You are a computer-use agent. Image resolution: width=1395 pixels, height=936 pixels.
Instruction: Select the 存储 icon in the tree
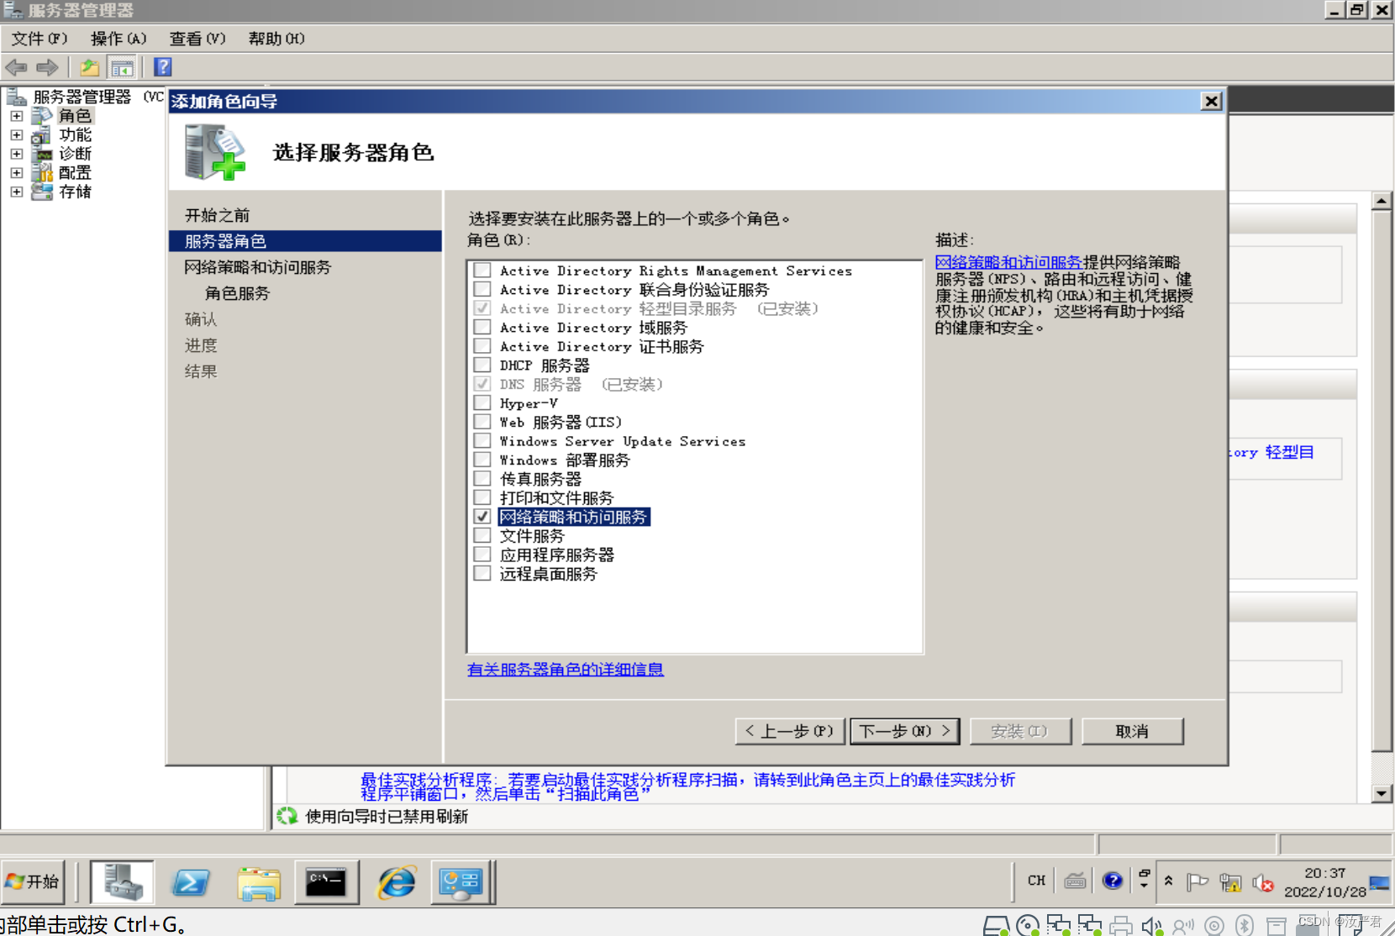coord(42,192)
